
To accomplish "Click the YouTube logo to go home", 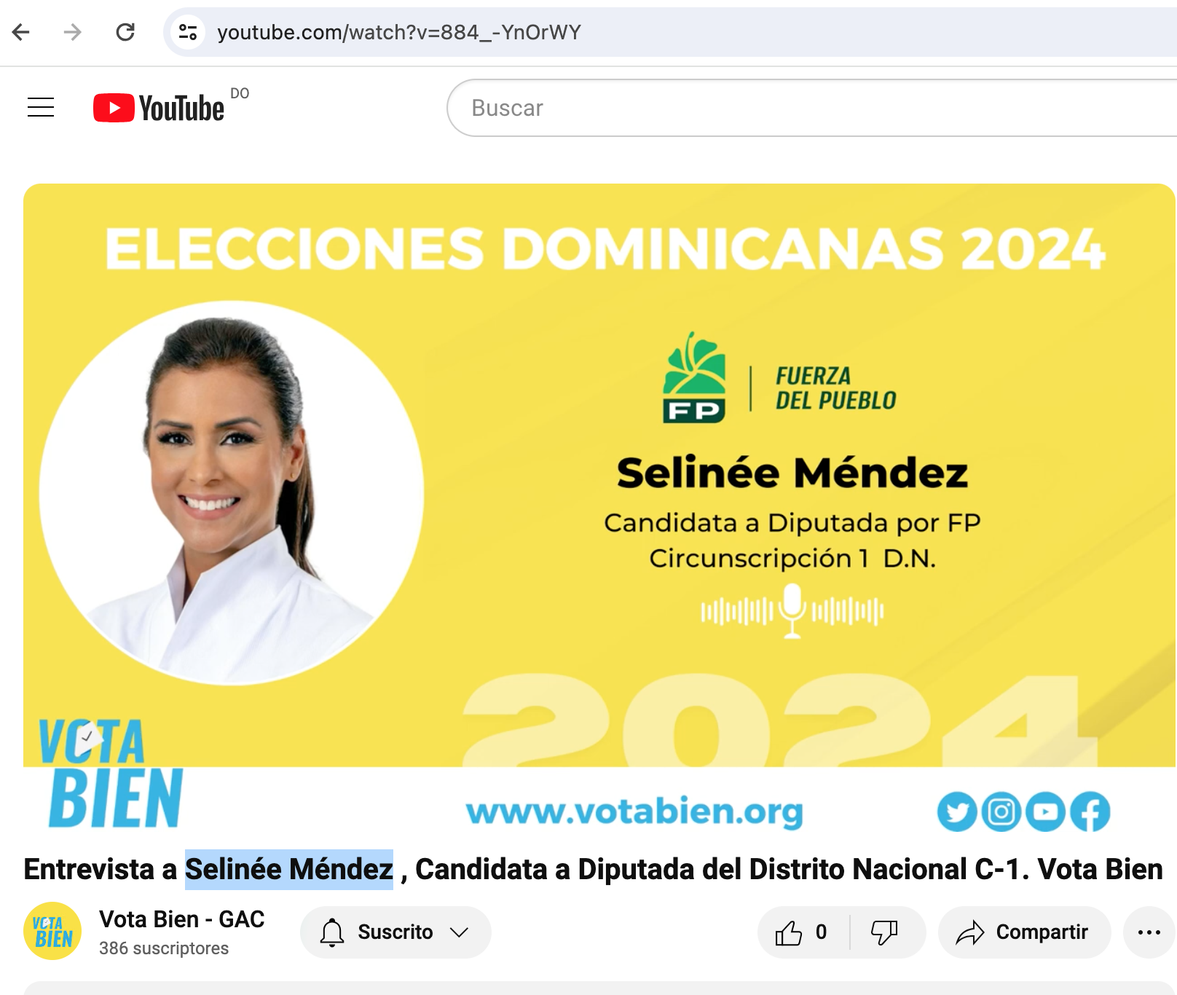I will pos(159,108).
